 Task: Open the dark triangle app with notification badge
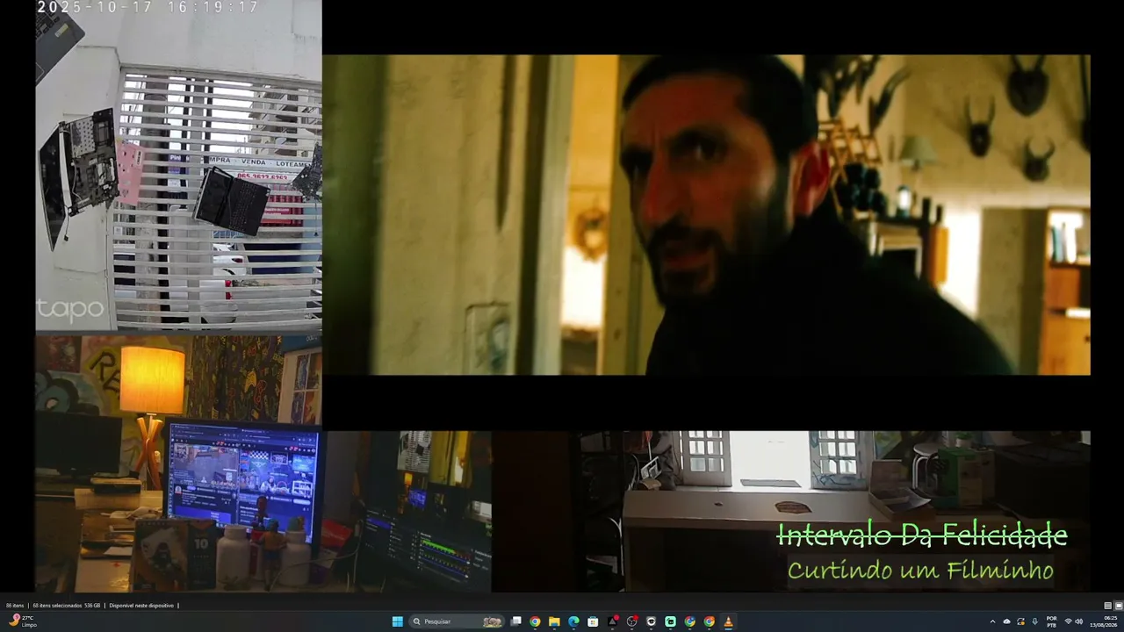click(x=613, y=621)
